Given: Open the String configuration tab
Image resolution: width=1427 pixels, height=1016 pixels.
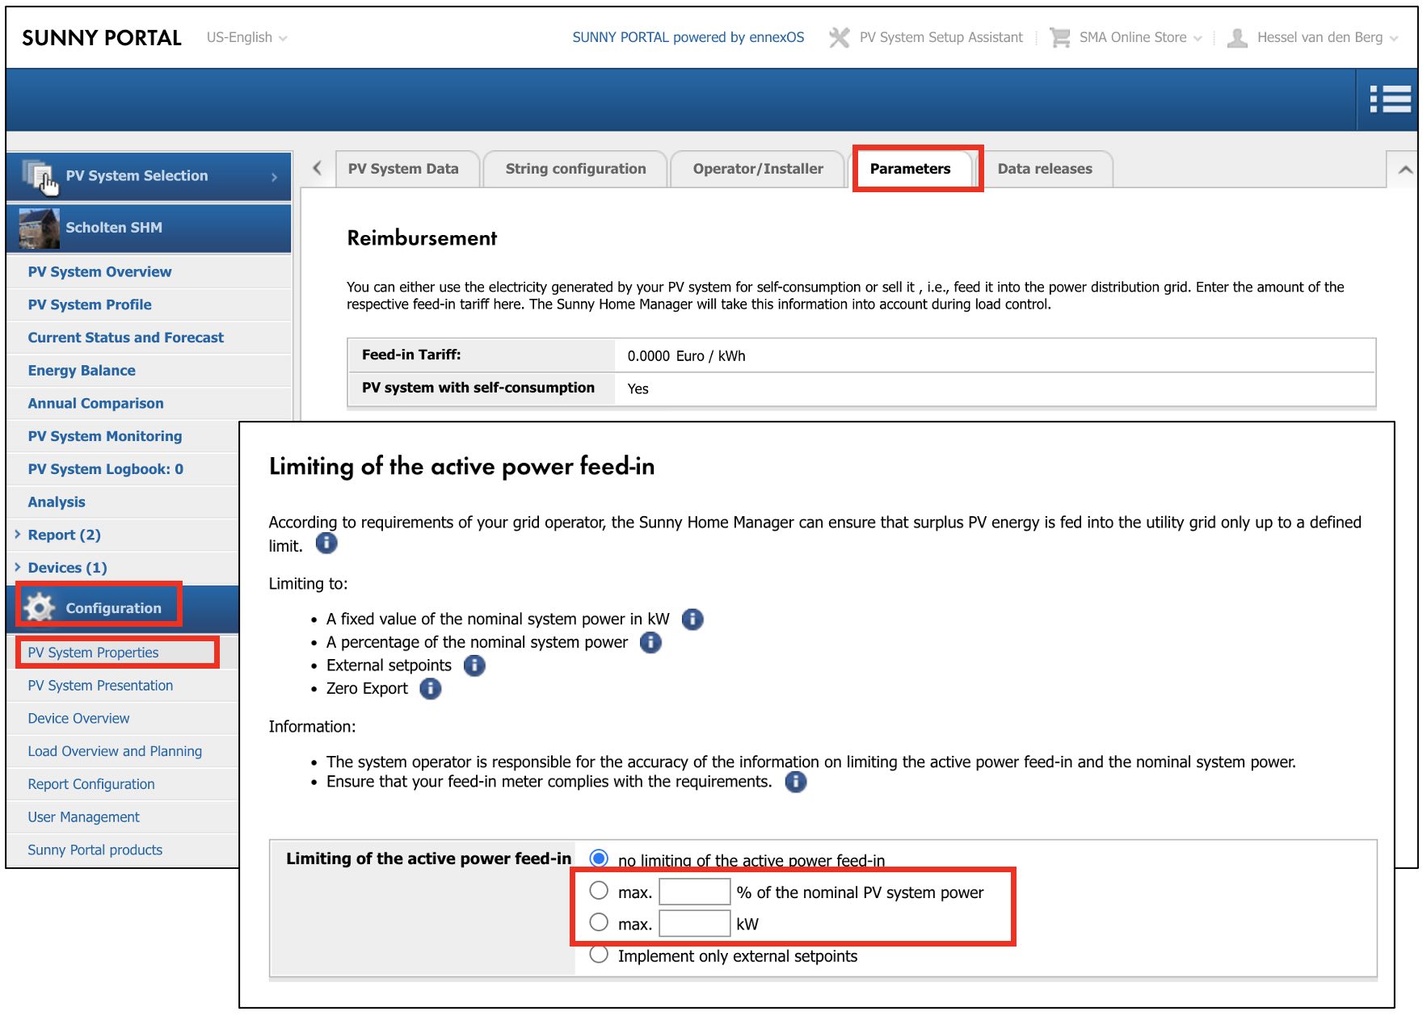Looking at the screenshot, I should click(575, 168).
